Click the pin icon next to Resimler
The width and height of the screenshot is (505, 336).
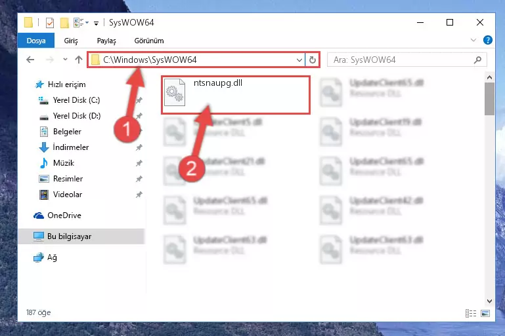pos(139,179)
